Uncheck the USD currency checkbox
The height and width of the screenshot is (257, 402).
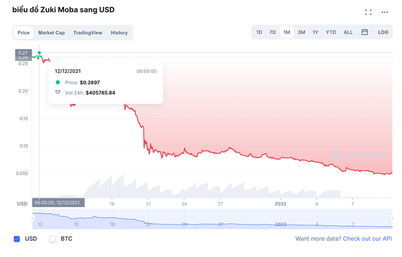coord(17,239)
